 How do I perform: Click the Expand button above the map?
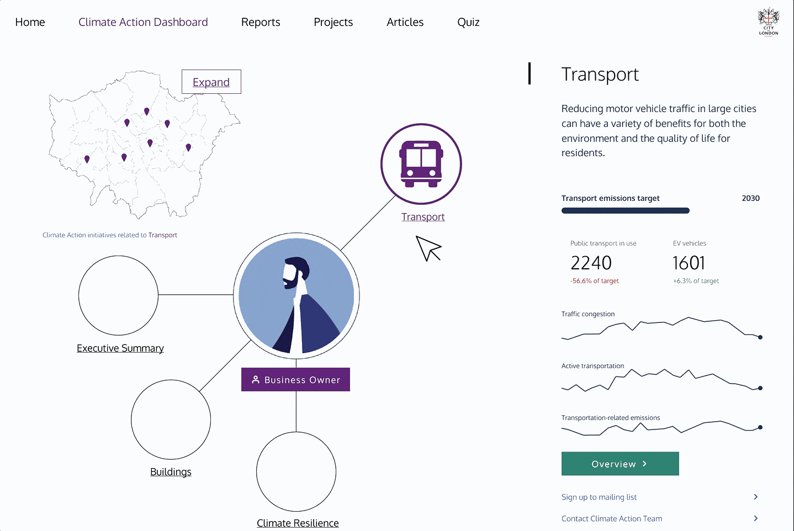click(211, 81)
